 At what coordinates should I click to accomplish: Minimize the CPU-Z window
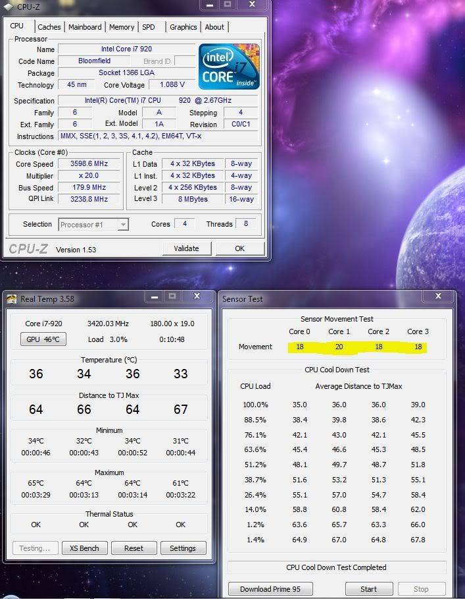(210, 5)
